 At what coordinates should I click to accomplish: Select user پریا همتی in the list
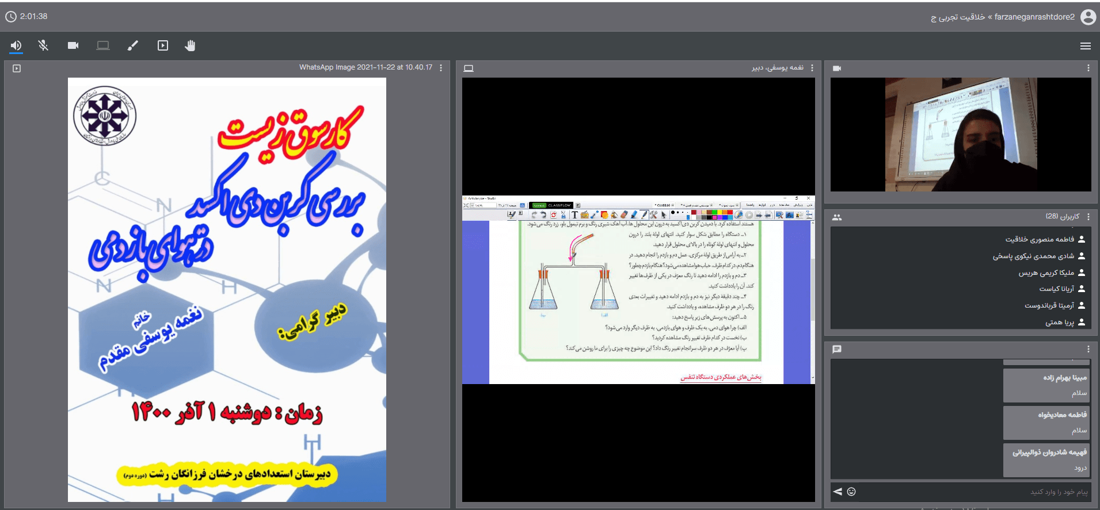pos(1059,323)
